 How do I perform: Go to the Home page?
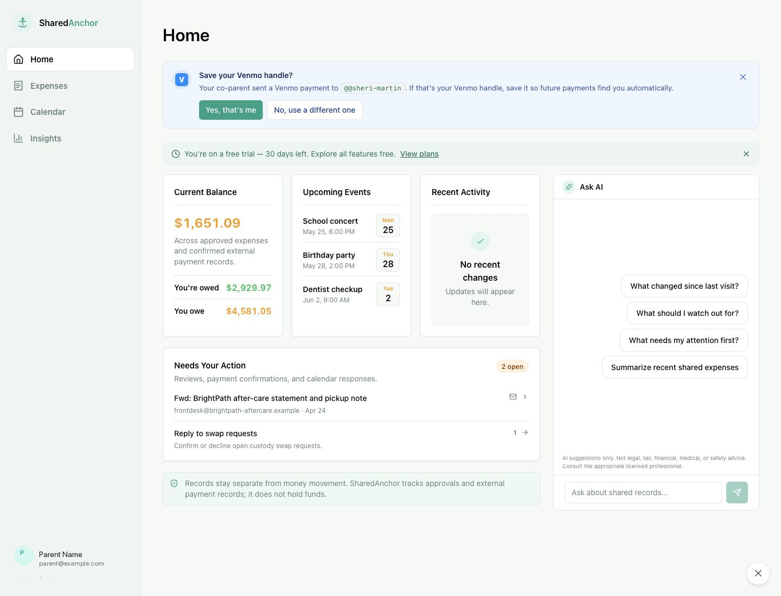click(70, 59)
